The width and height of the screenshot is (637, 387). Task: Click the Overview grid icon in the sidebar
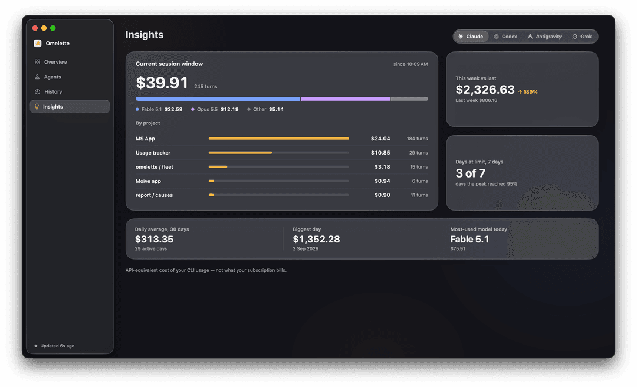(x=37, y=62)
